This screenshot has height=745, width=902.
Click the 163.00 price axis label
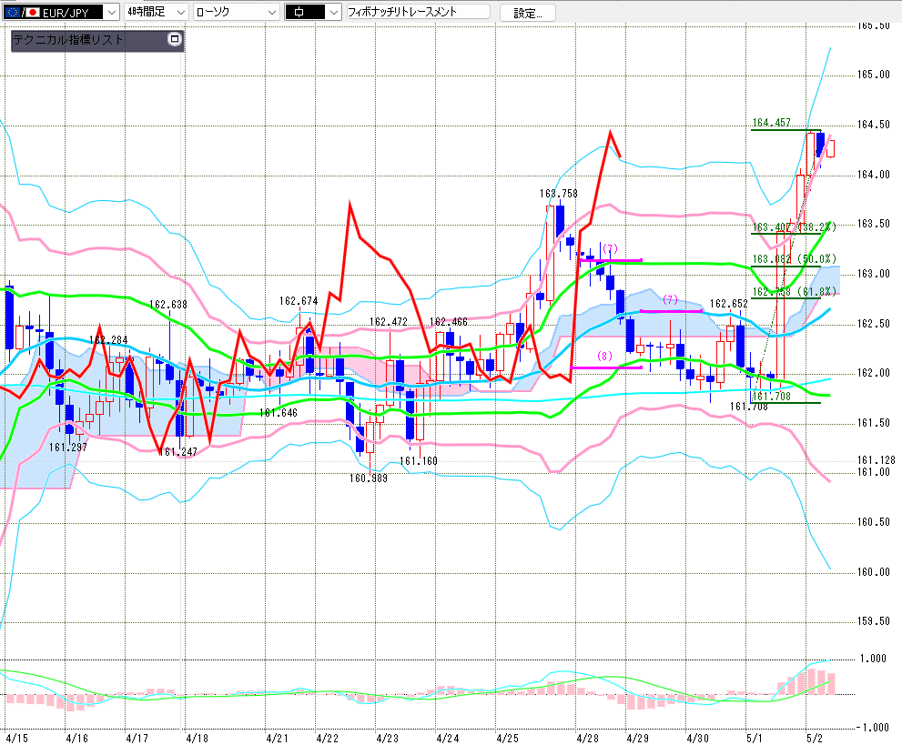coord(873,274)
